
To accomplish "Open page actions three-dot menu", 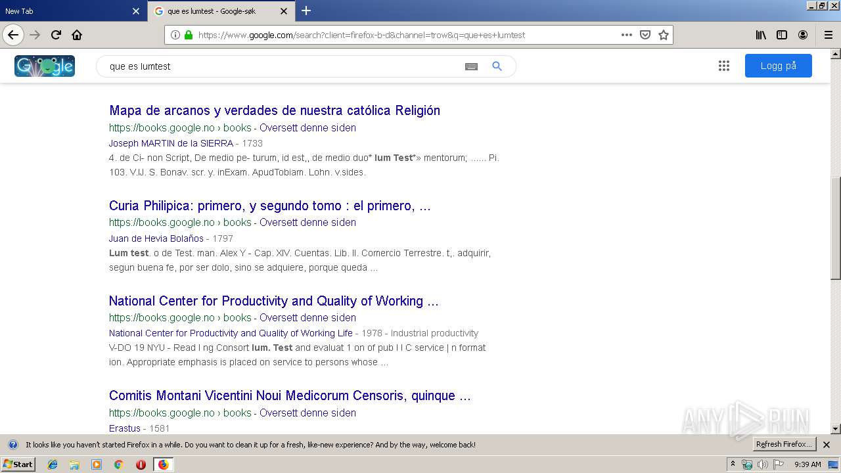I will click(x=627, y=35).
